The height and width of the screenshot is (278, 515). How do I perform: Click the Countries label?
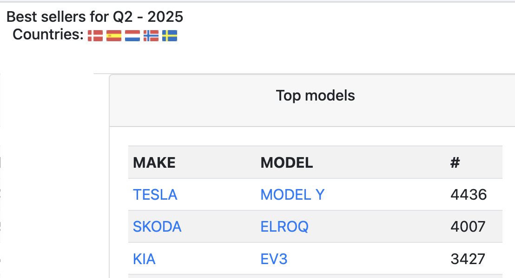pyautogui.click(x=48, y=34)
